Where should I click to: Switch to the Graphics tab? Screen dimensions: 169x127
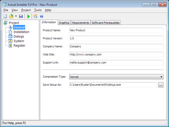tap(64, 23)
